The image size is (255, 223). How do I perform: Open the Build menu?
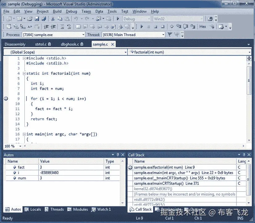tap(57, 11)
